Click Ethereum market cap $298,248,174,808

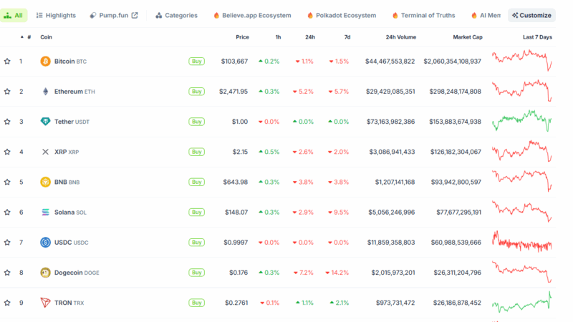tap(456, 92)
